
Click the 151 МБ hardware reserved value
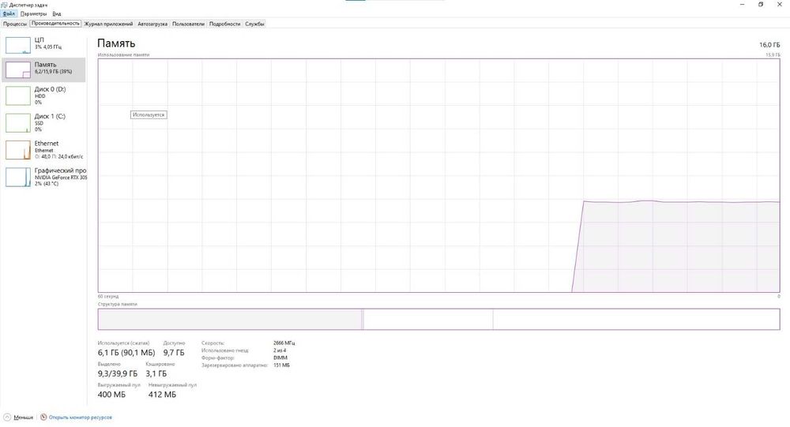click(x=282, y=365)
